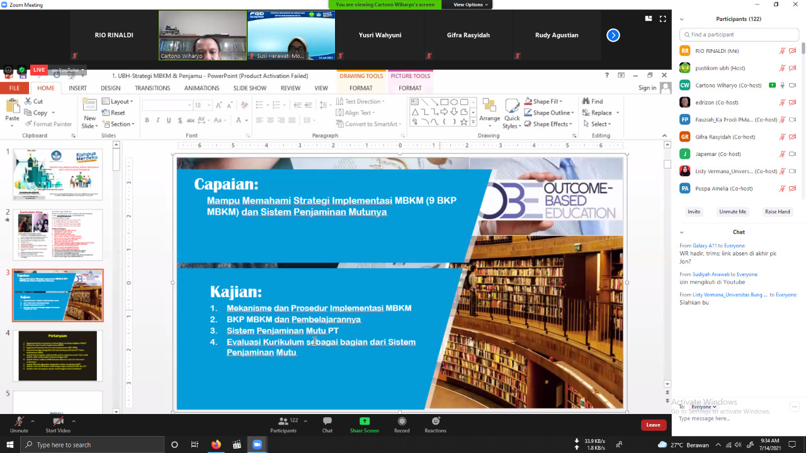Show next video participants with arrow
This screenshot has height=453, width=806.
click(x=613, y=35)
